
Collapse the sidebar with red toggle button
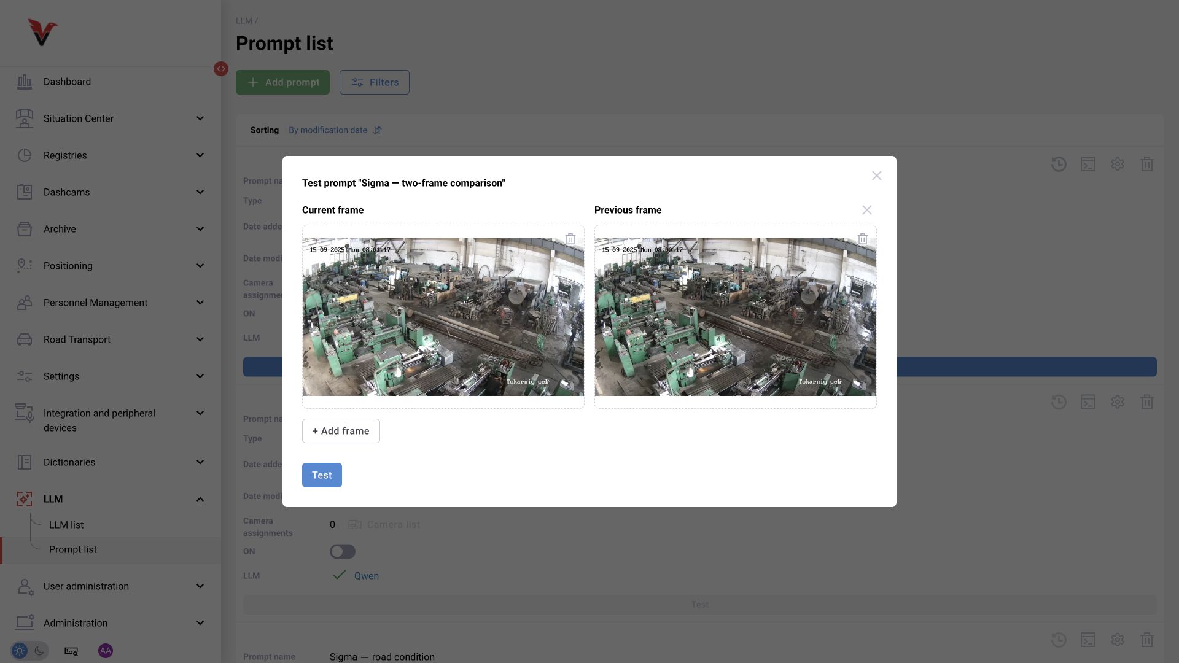(x=221, y=69)
